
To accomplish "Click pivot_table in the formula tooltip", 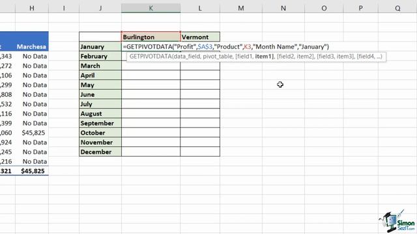I will click(x=218, y=57).
